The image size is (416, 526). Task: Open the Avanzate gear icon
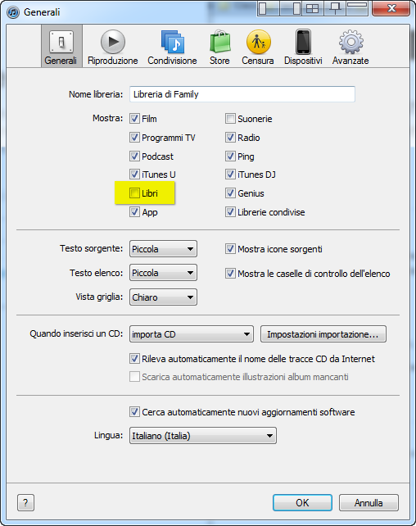point(350,42)
